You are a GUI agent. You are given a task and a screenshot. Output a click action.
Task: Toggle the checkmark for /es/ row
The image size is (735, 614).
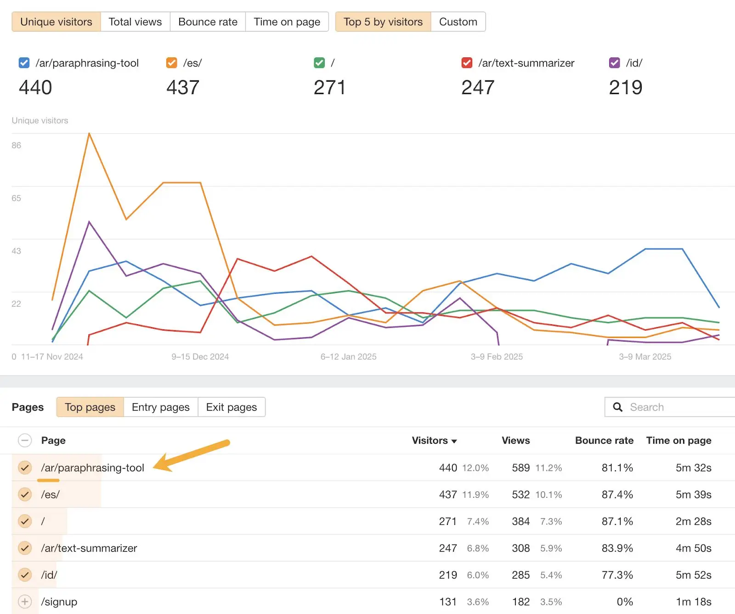(x=25, y=494)
